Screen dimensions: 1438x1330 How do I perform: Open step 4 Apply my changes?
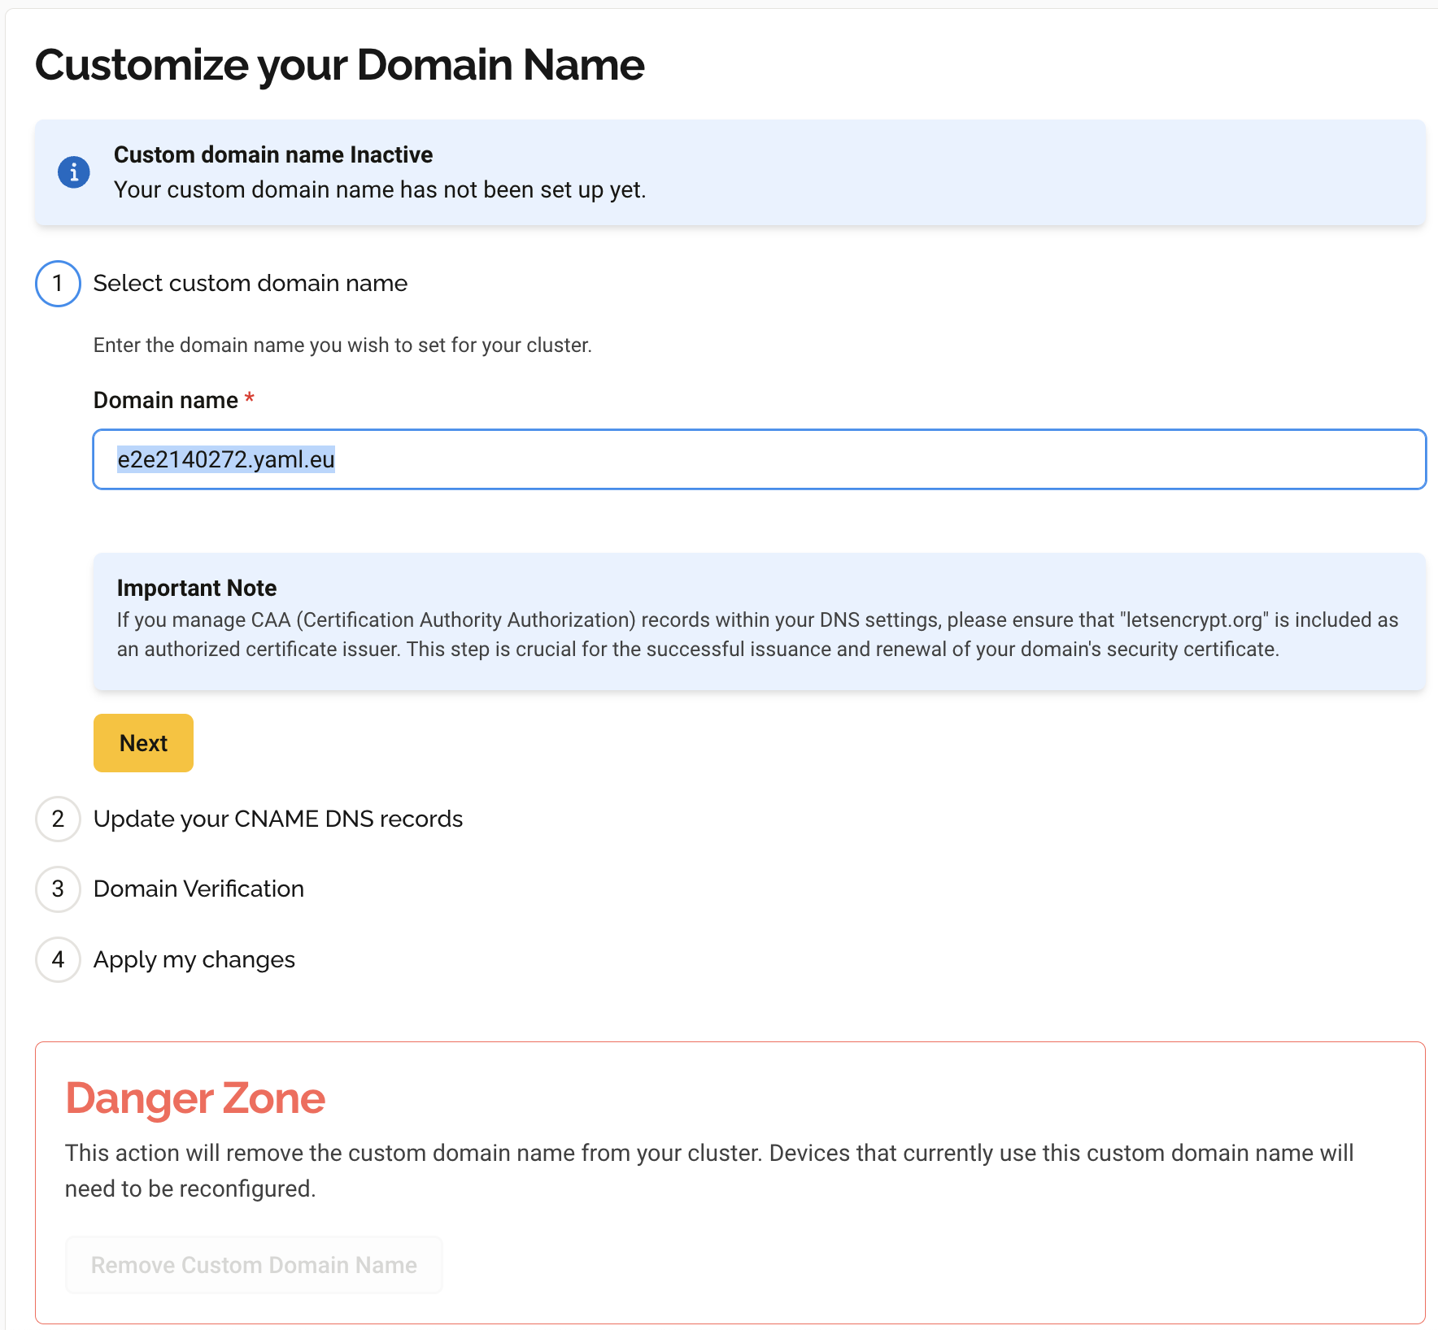coord(194,960)
